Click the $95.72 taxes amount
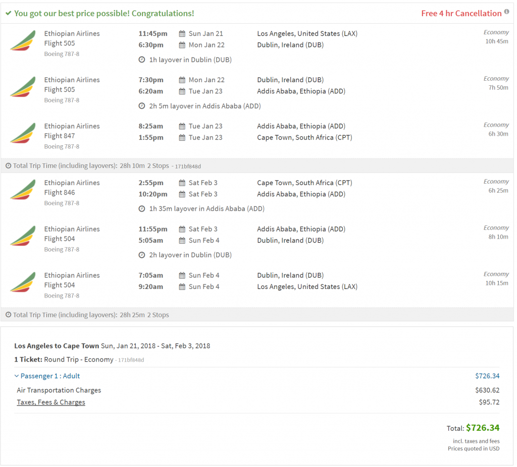The width and height of the screenshot is (517, 467). coord(489,402)
